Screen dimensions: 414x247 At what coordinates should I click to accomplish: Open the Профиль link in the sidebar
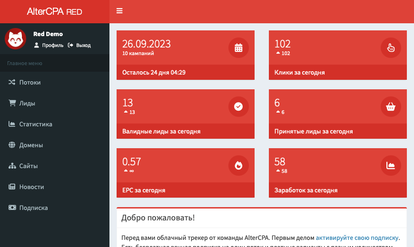49,46
